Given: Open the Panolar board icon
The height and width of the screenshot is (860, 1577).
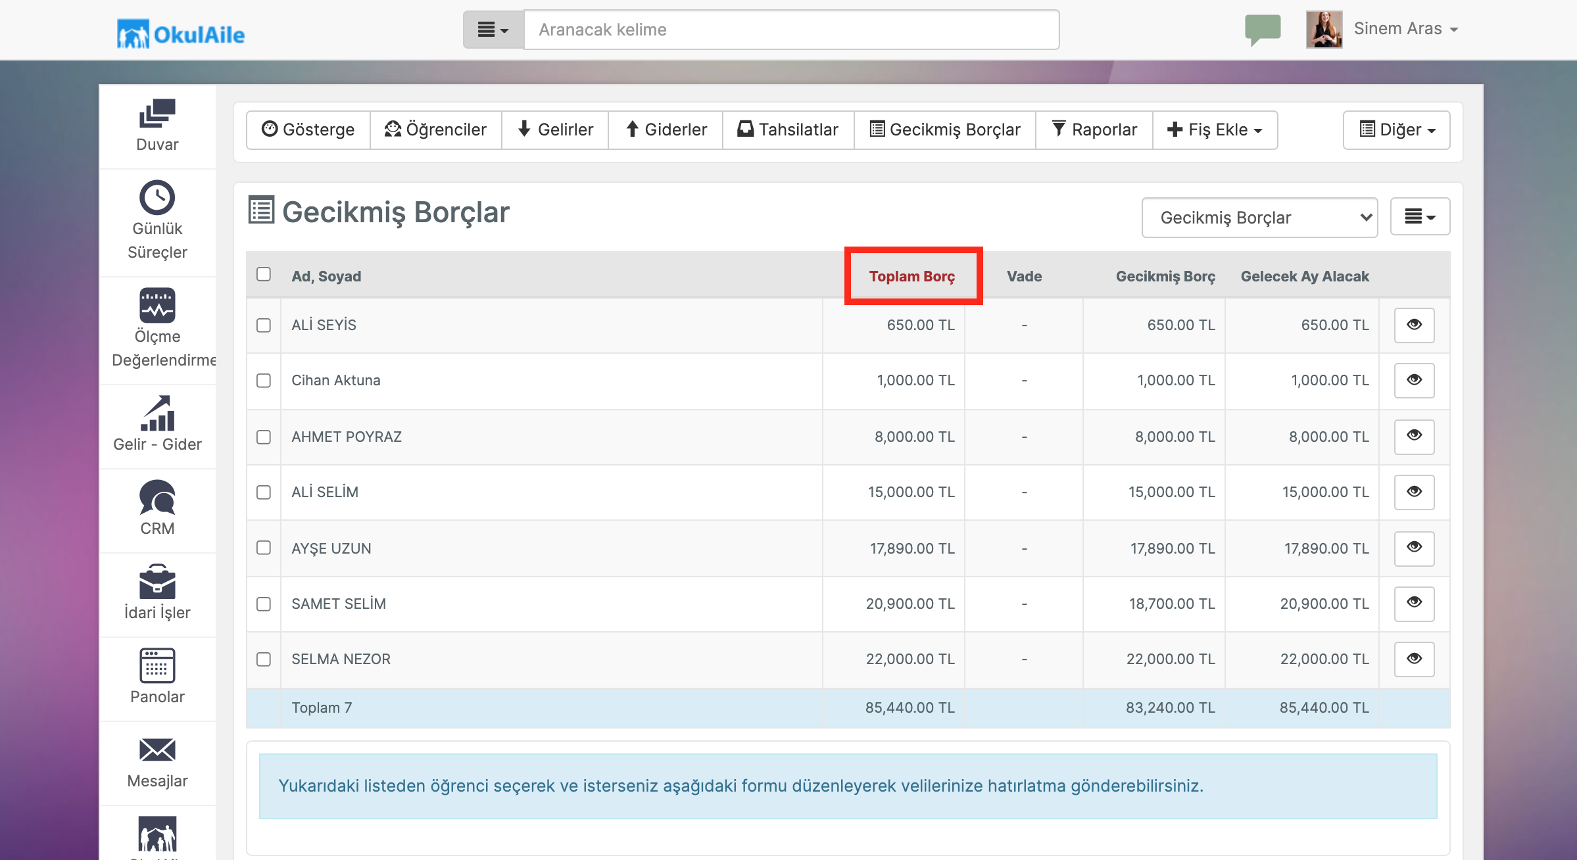Looking at the screenshot, I should (x=157, y=665).
